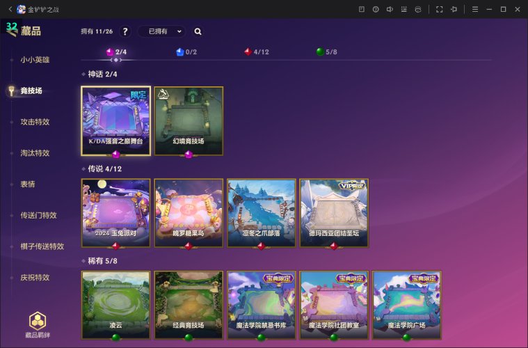Click the red gem below 魄罗糖果岛
The width and height of the screenshot is (528, 348).
(x=189, y=246)
